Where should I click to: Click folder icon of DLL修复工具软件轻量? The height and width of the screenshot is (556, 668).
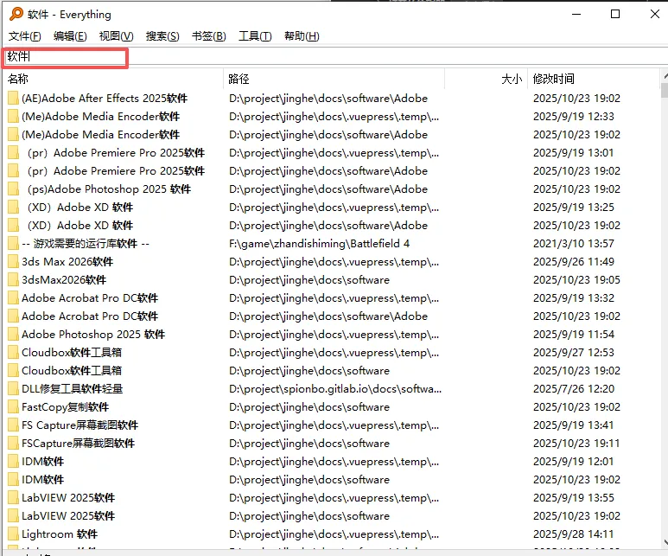(13, 389)
